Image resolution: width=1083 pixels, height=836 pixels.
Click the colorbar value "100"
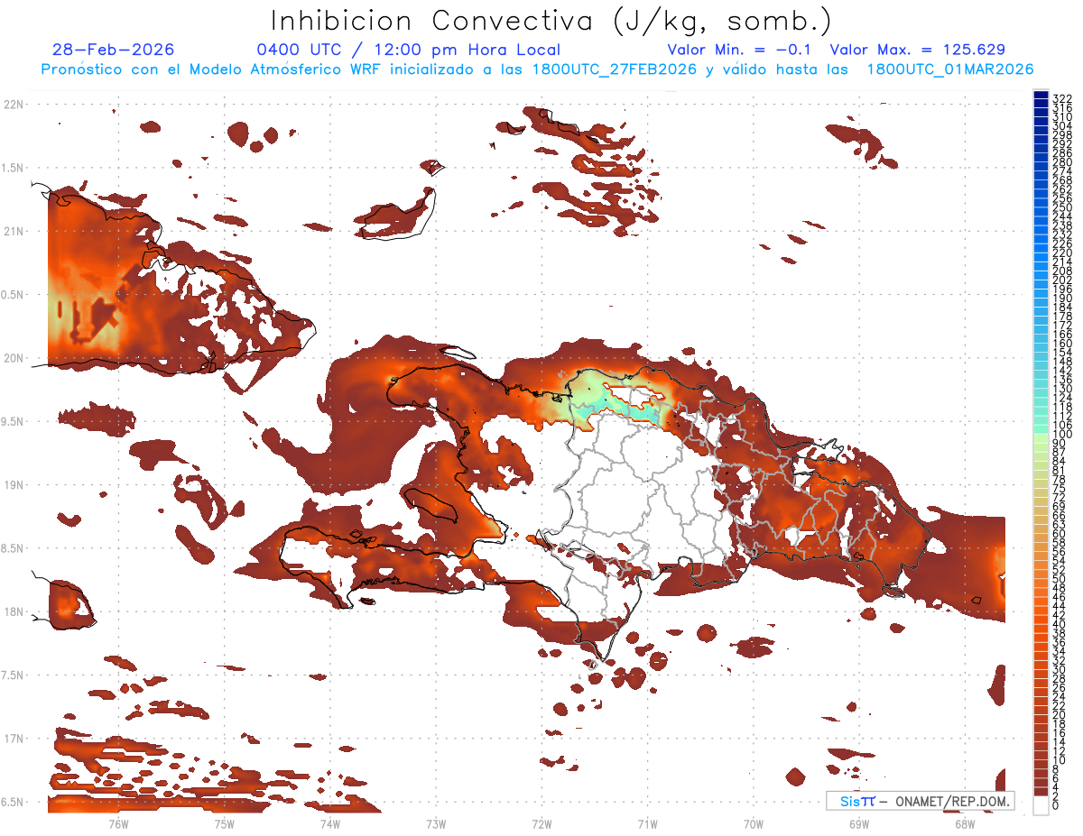(x=1062, y=435)
